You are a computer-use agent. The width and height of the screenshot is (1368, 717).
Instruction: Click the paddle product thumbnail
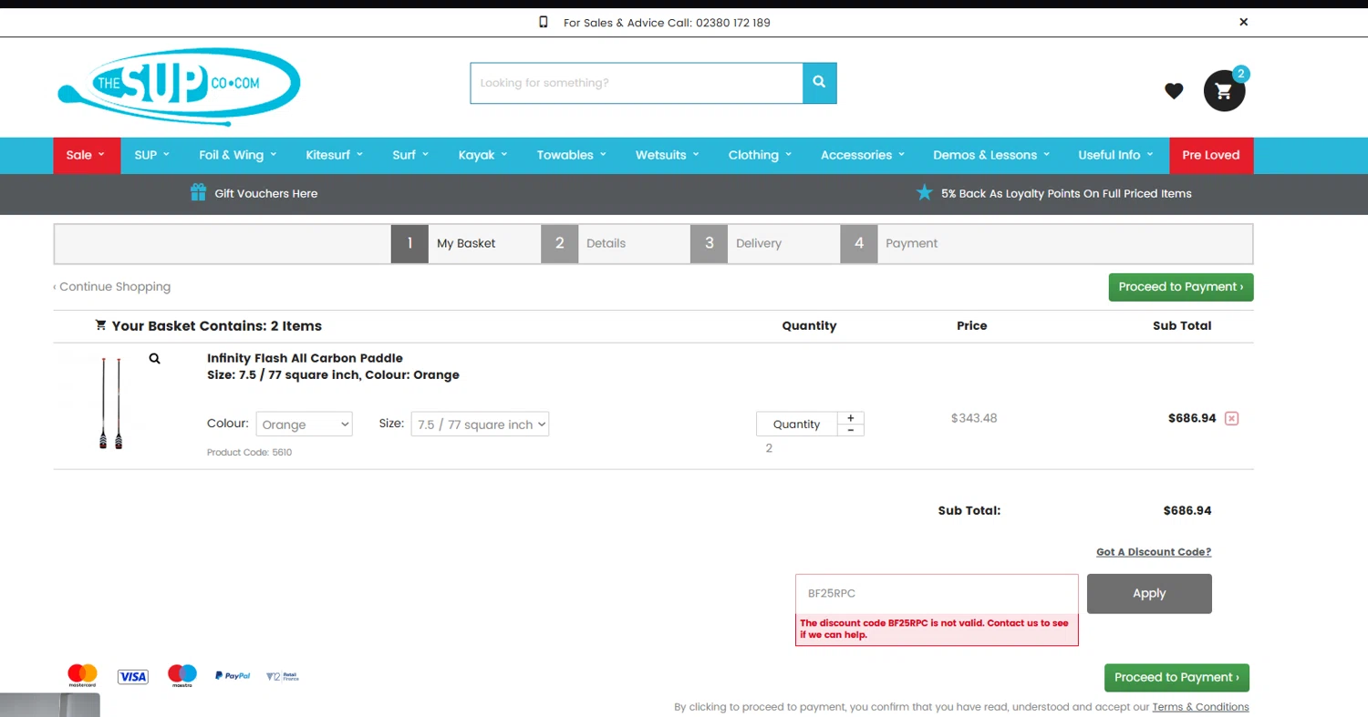click(x=111, y=404)
